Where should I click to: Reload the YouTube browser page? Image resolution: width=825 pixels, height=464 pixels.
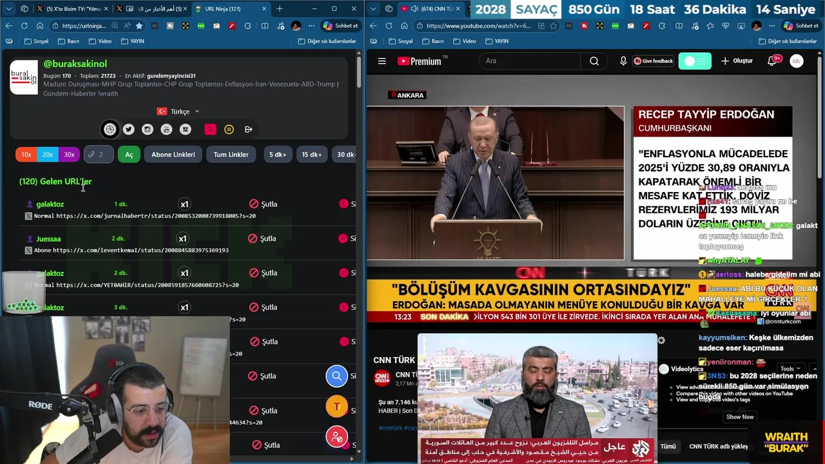(388, 26)
